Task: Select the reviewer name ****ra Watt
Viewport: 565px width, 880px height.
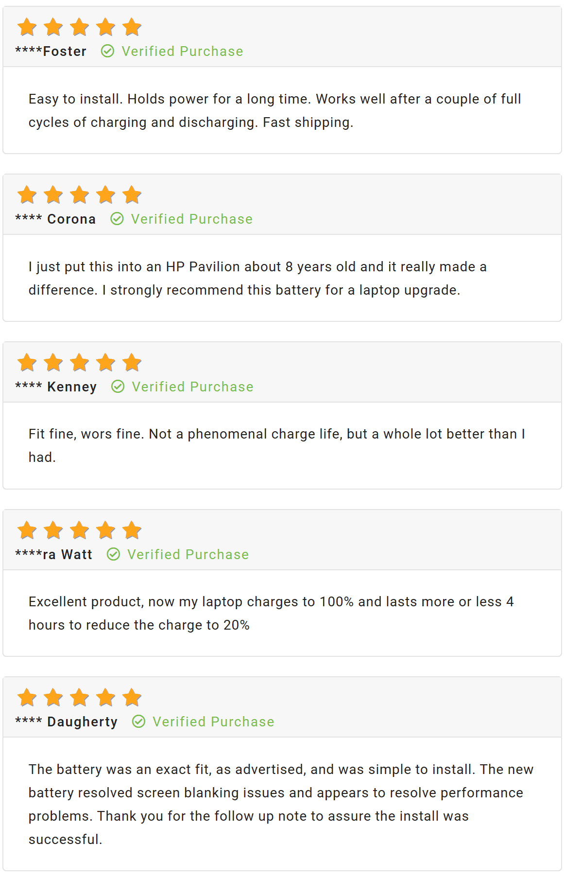Action: click(53, 554)
